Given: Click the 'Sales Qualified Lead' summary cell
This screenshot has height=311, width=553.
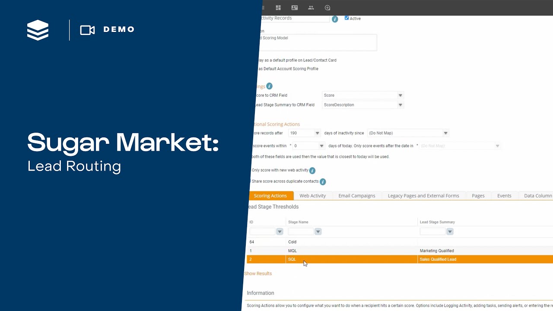Looking at the screenshot, I should 485,259.
